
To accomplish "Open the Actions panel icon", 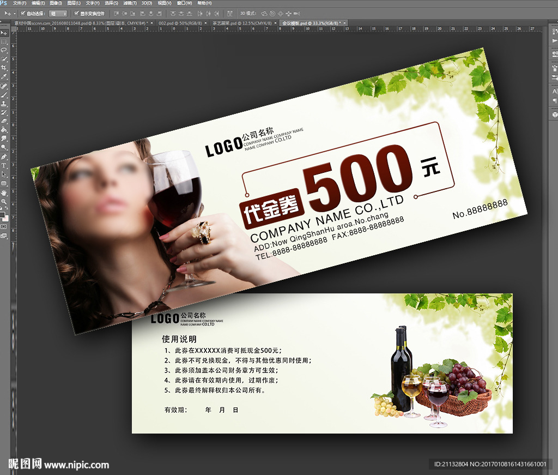I will coord(554,41).
